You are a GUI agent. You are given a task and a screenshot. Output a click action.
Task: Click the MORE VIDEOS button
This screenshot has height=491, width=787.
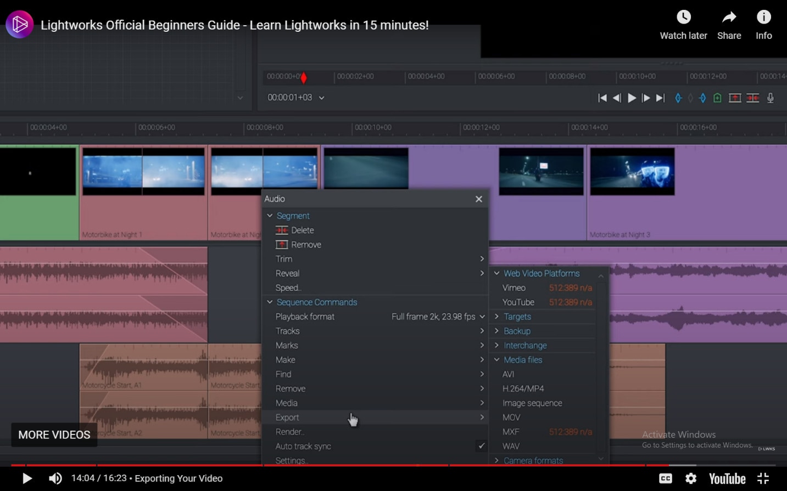tap(54, 434)
